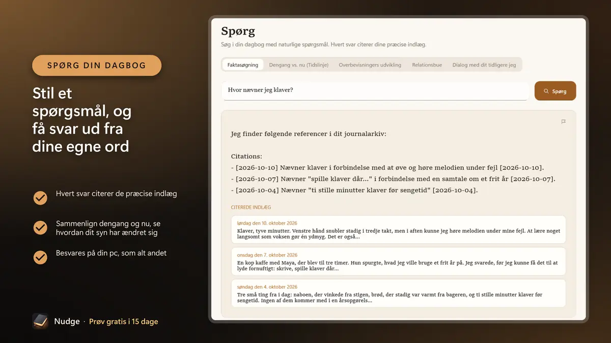Select the Faktasøgning tab
Screen dimensions: 611x343
click(243, 65)
